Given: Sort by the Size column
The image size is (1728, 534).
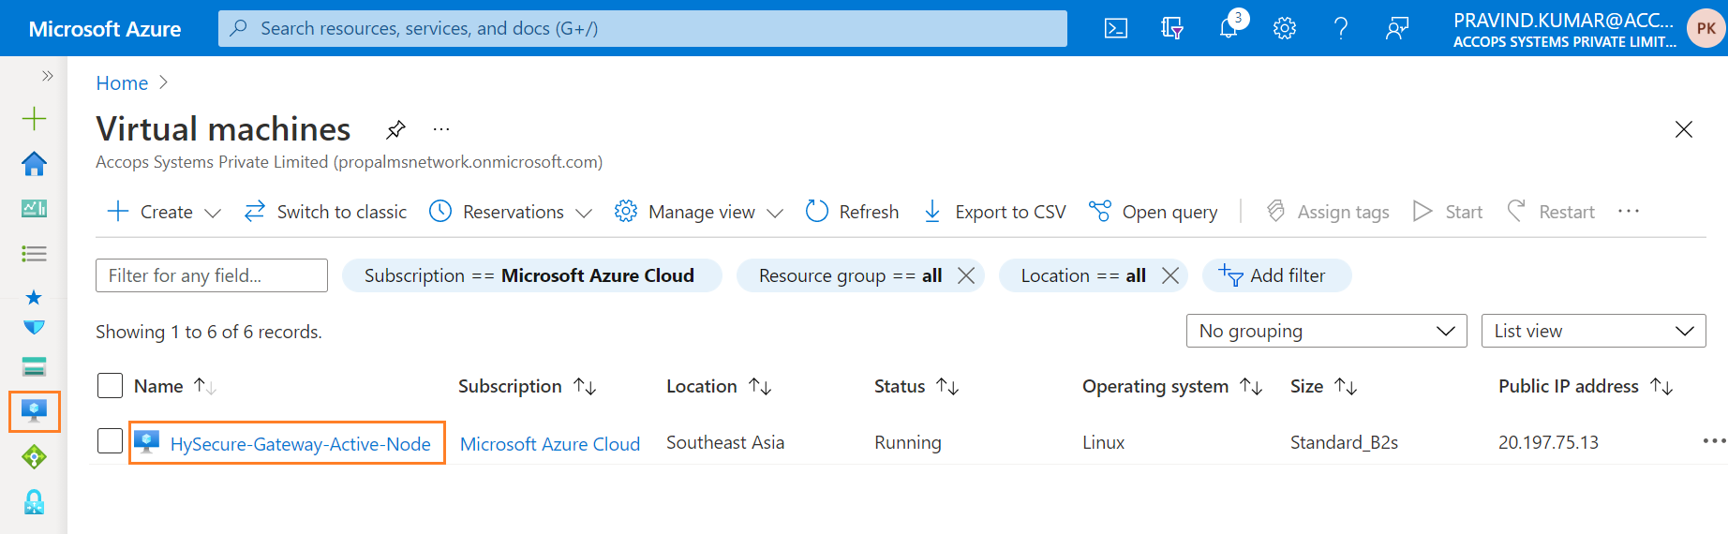Looking at the screenshot, I should pos(1324,386).
